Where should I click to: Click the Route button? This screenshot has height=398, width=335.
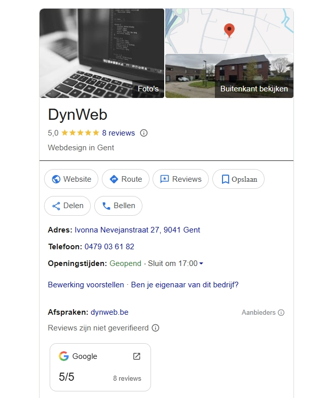tap(126, 179)
